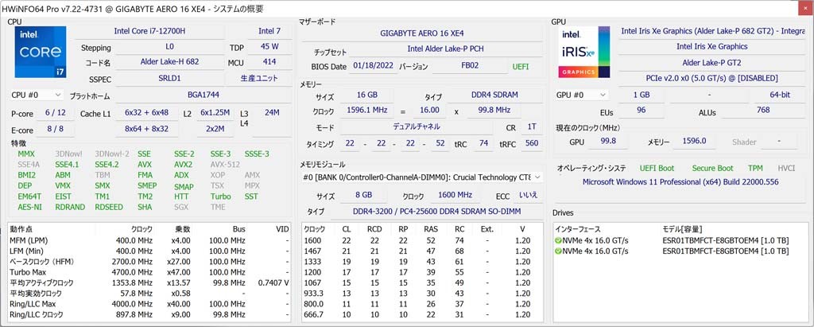814x327 pixels.
Task: Click the UEFI Boot indicator
Action: coord(657,168)
